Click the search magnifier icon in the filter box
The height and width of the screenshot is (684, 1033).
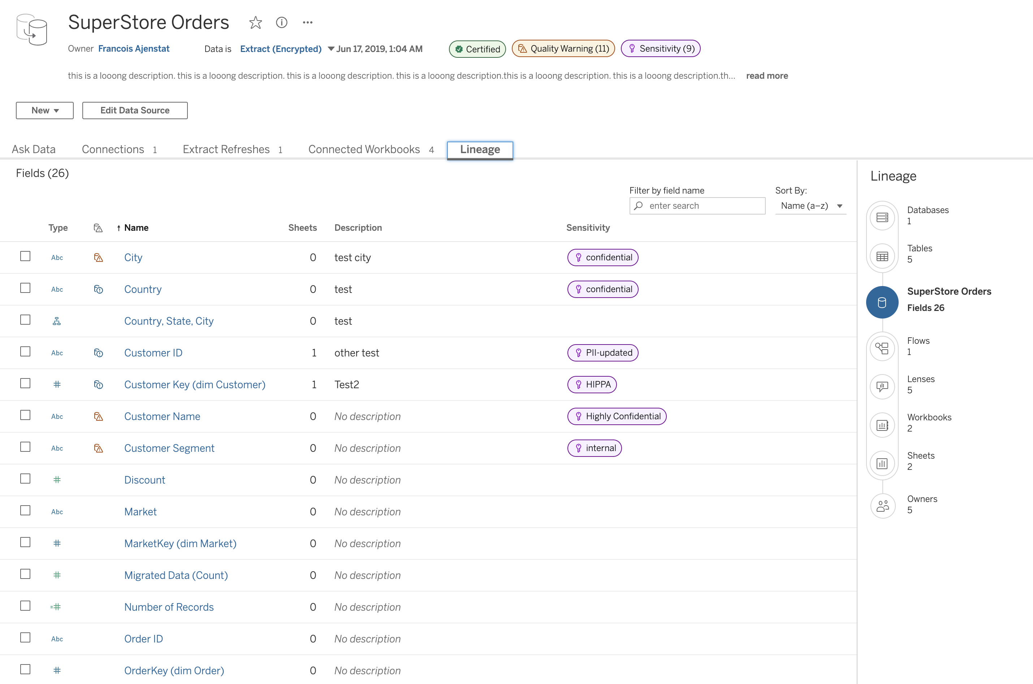639,205
